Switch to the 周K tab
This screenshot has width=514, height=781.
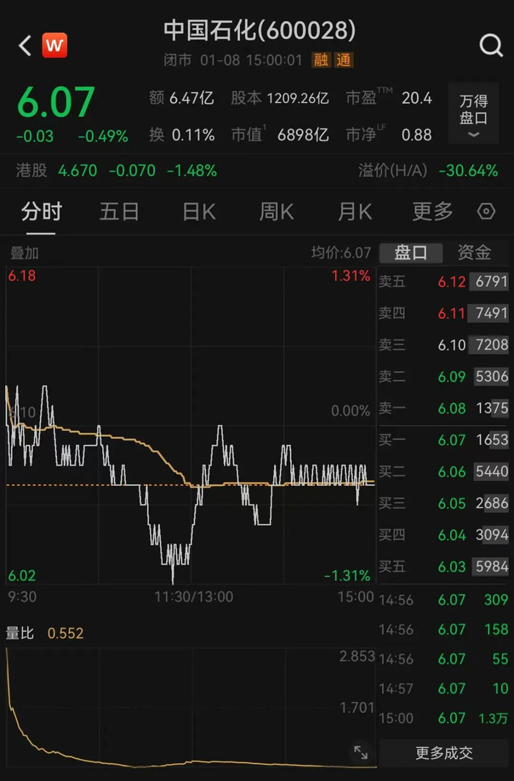[276, 212]
